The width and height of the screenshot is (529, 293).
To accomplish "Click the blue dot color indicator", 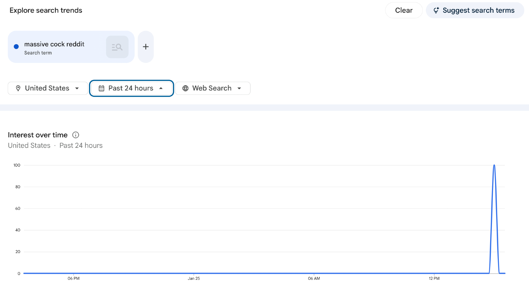I will click(16, 47).
